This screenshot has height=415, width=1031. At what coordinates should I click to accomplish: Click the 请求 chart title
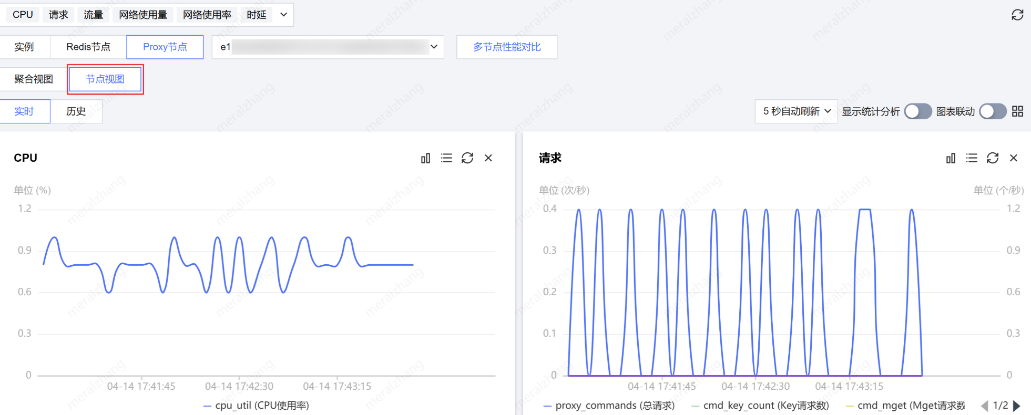click(550, 158)
